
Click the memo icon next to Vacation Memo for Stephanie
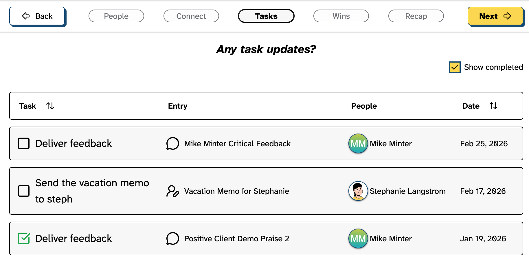[172, 191]
